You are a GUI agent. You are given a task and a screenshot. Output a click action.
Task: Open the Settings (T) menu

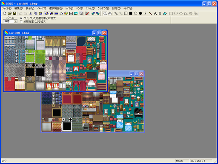pos(116,9)
